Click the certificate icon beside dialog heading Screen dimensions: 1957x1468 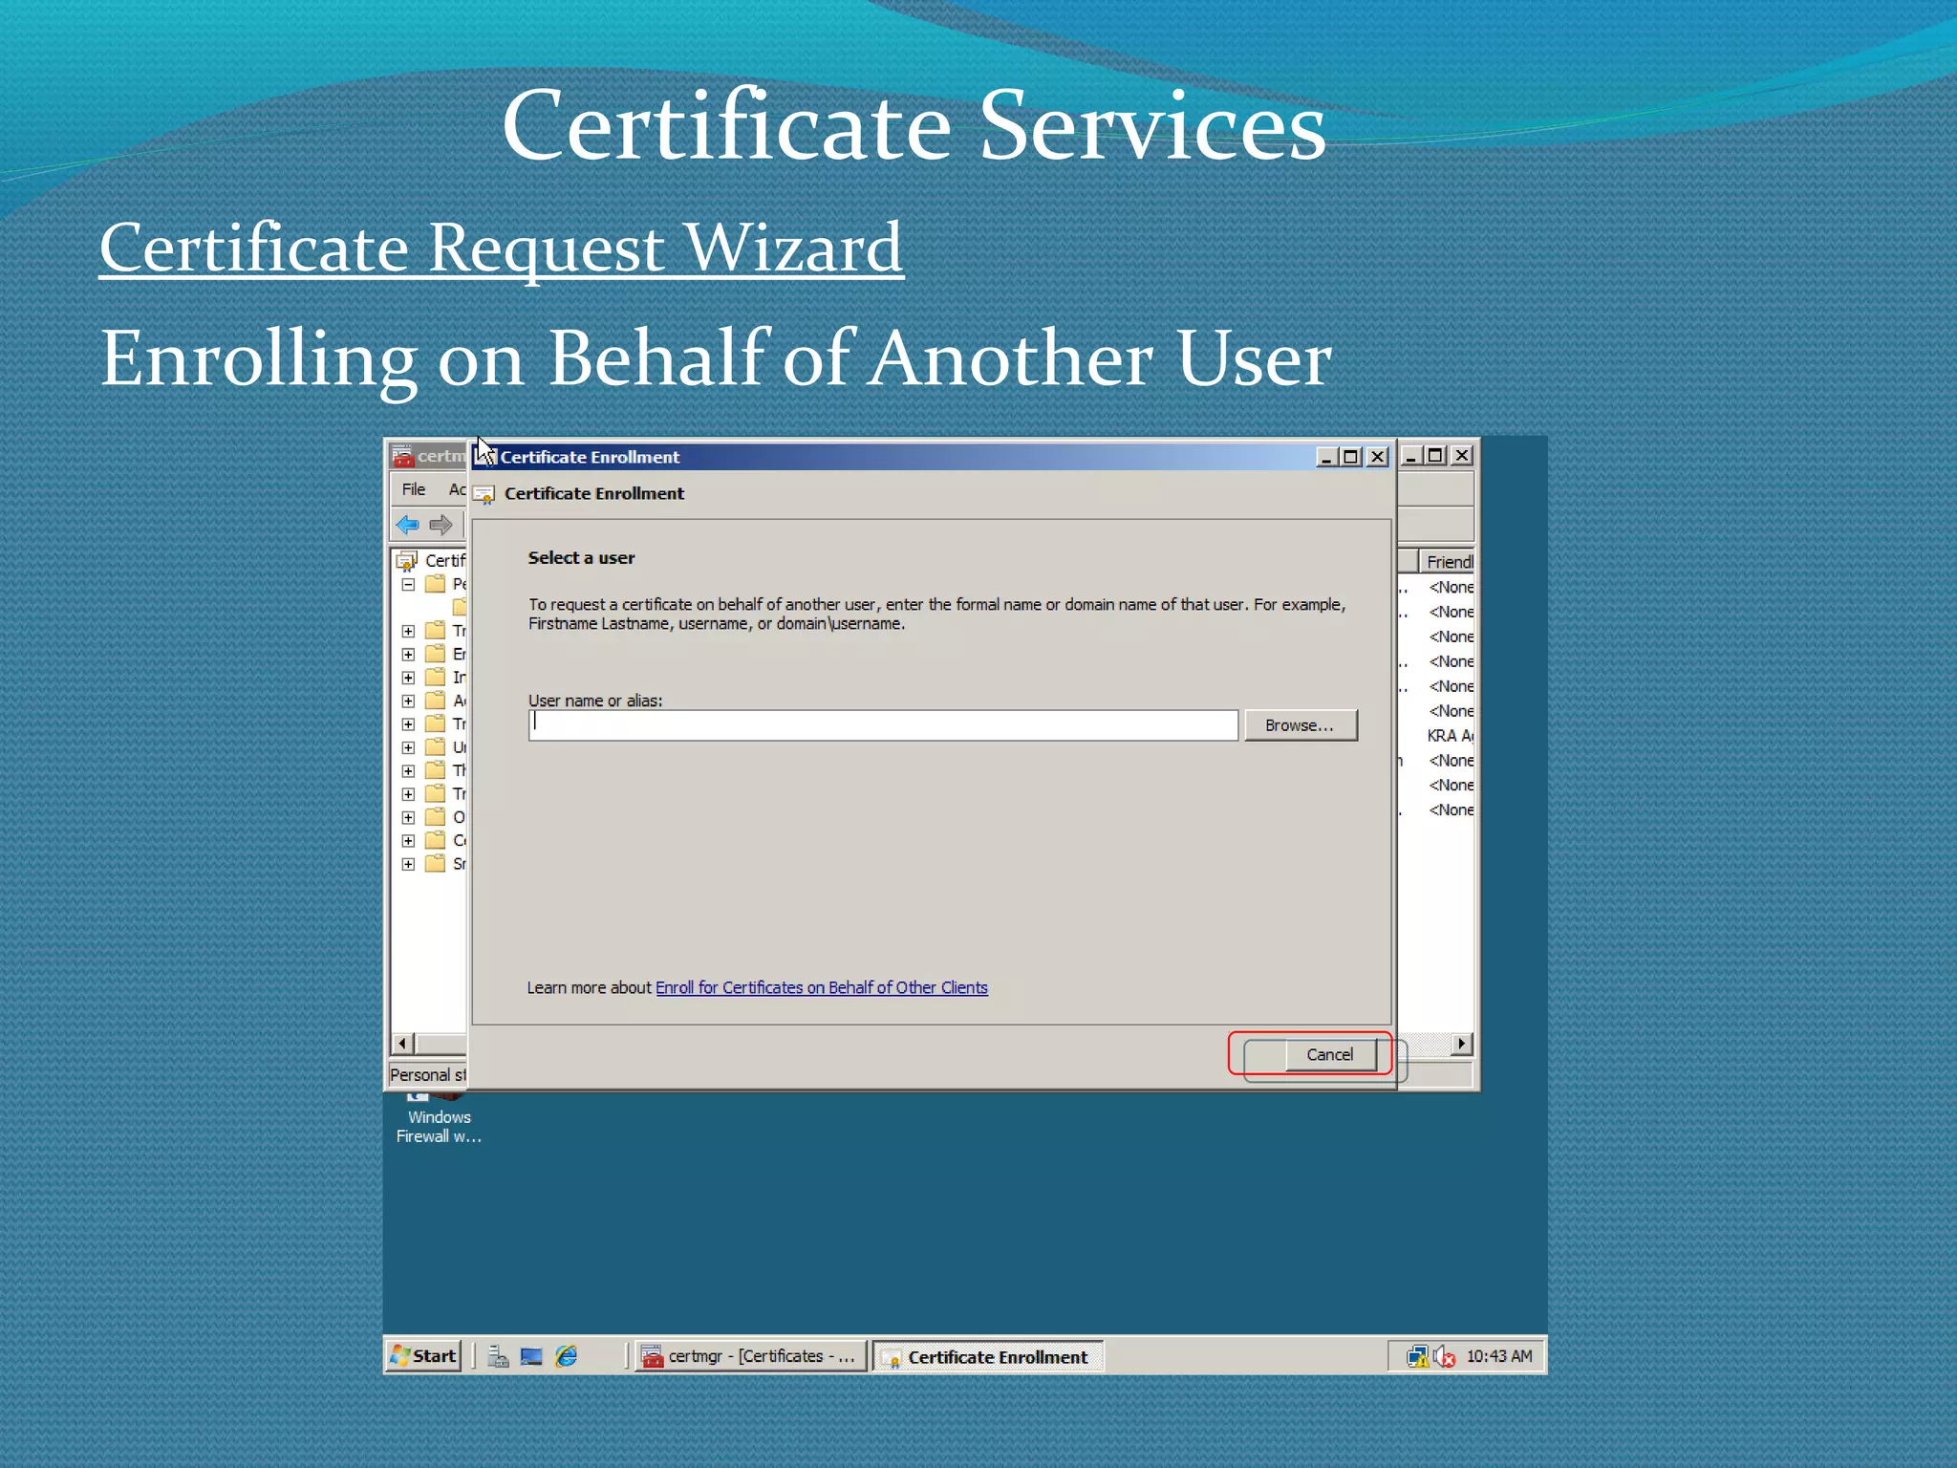(x=484, y=494)
